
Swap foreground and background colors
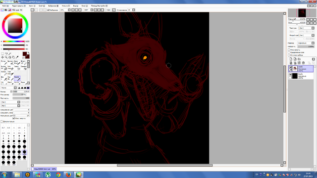(x=28, y=53)
